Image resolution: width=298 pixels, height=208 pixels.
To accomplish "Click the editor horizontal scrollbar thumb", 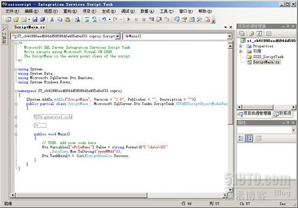I will 82,195.
